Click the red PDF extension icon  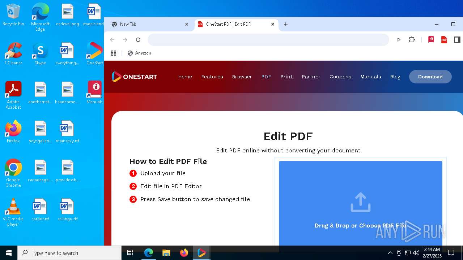point(444,40)
